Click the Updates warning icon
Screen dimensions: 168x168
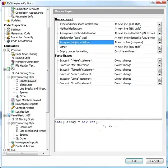pos(8,21)
